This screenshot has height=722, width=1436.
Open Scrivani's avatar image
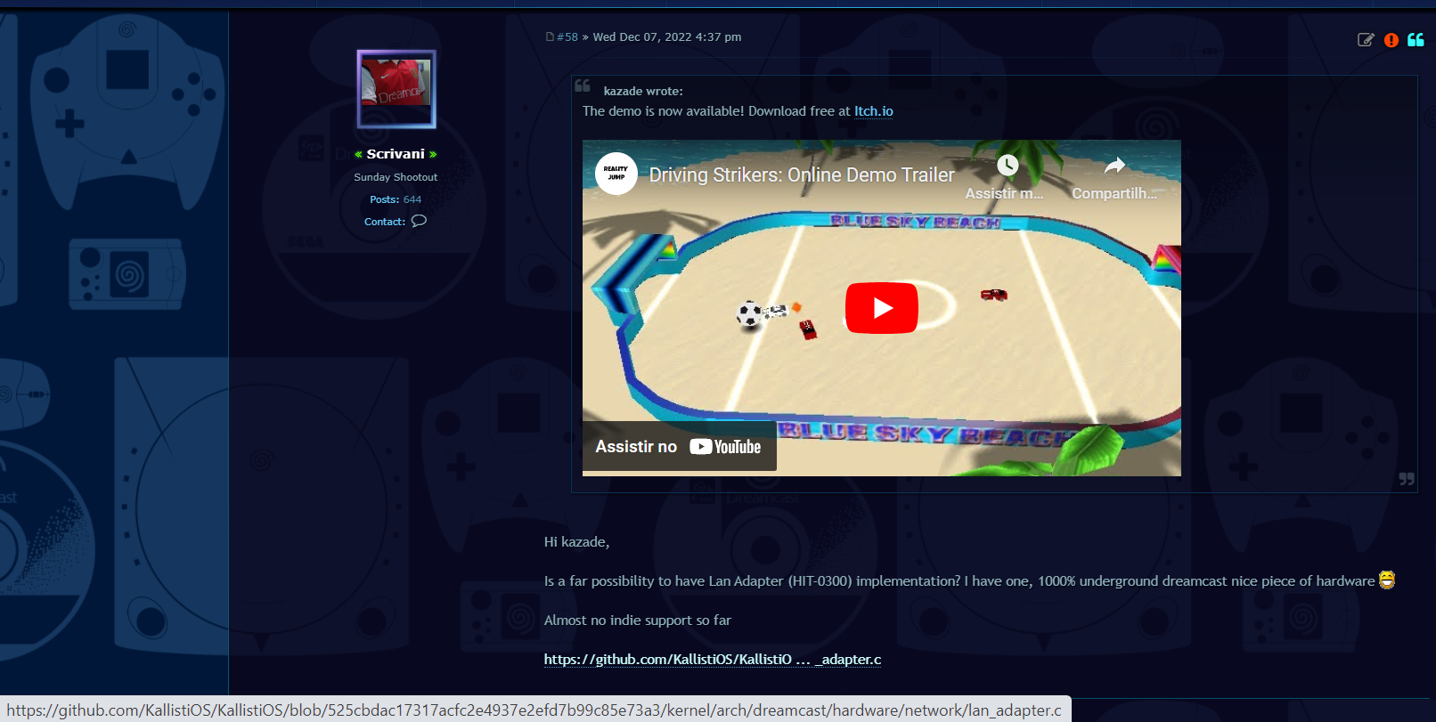(x=396, y=89)
